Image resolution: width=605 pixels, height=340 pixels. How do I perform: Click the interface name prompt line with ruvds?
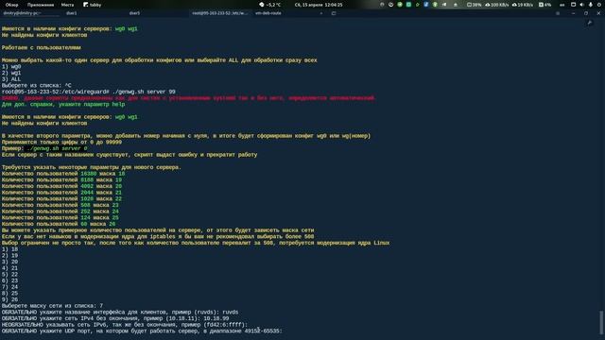click(x=120, y=313)
